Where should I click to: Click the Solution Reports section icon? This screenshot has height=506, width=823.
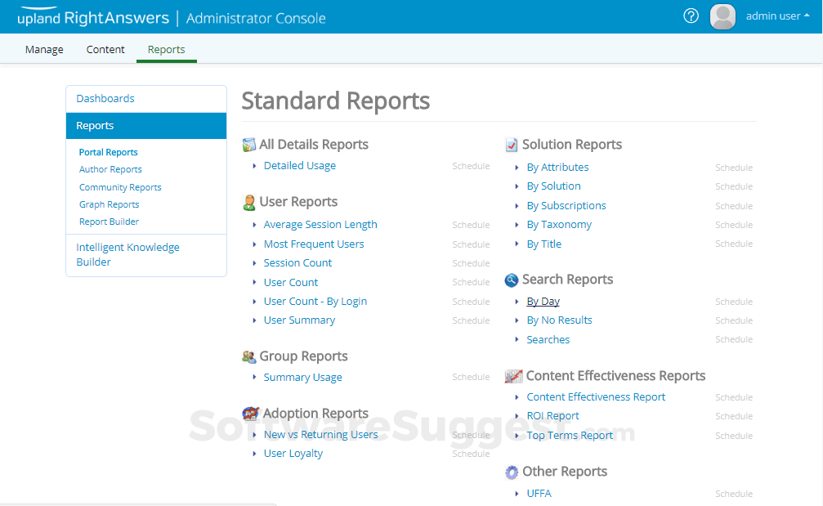512,145
